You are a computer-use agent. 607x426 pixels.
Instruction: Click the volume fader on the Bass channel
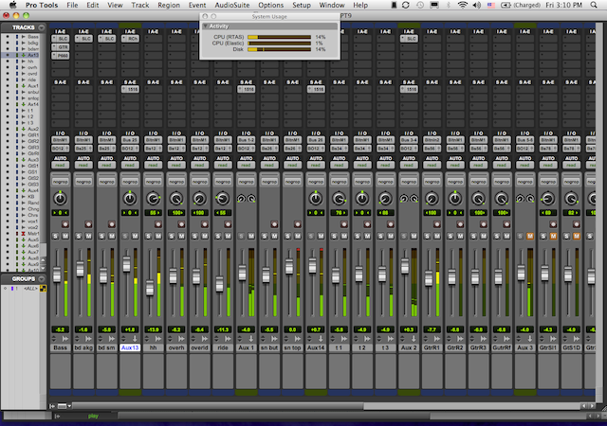click(57, 275)
